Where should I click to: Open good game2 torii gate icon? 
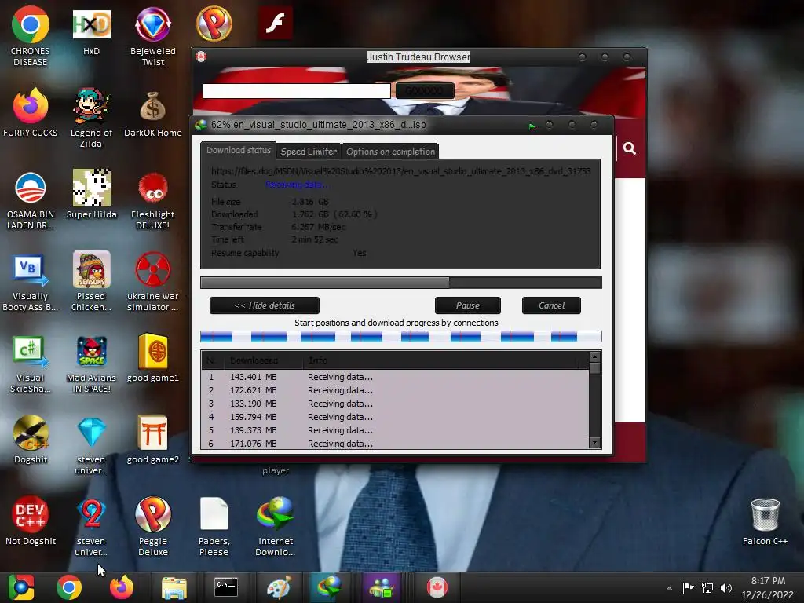click(153, 440)
